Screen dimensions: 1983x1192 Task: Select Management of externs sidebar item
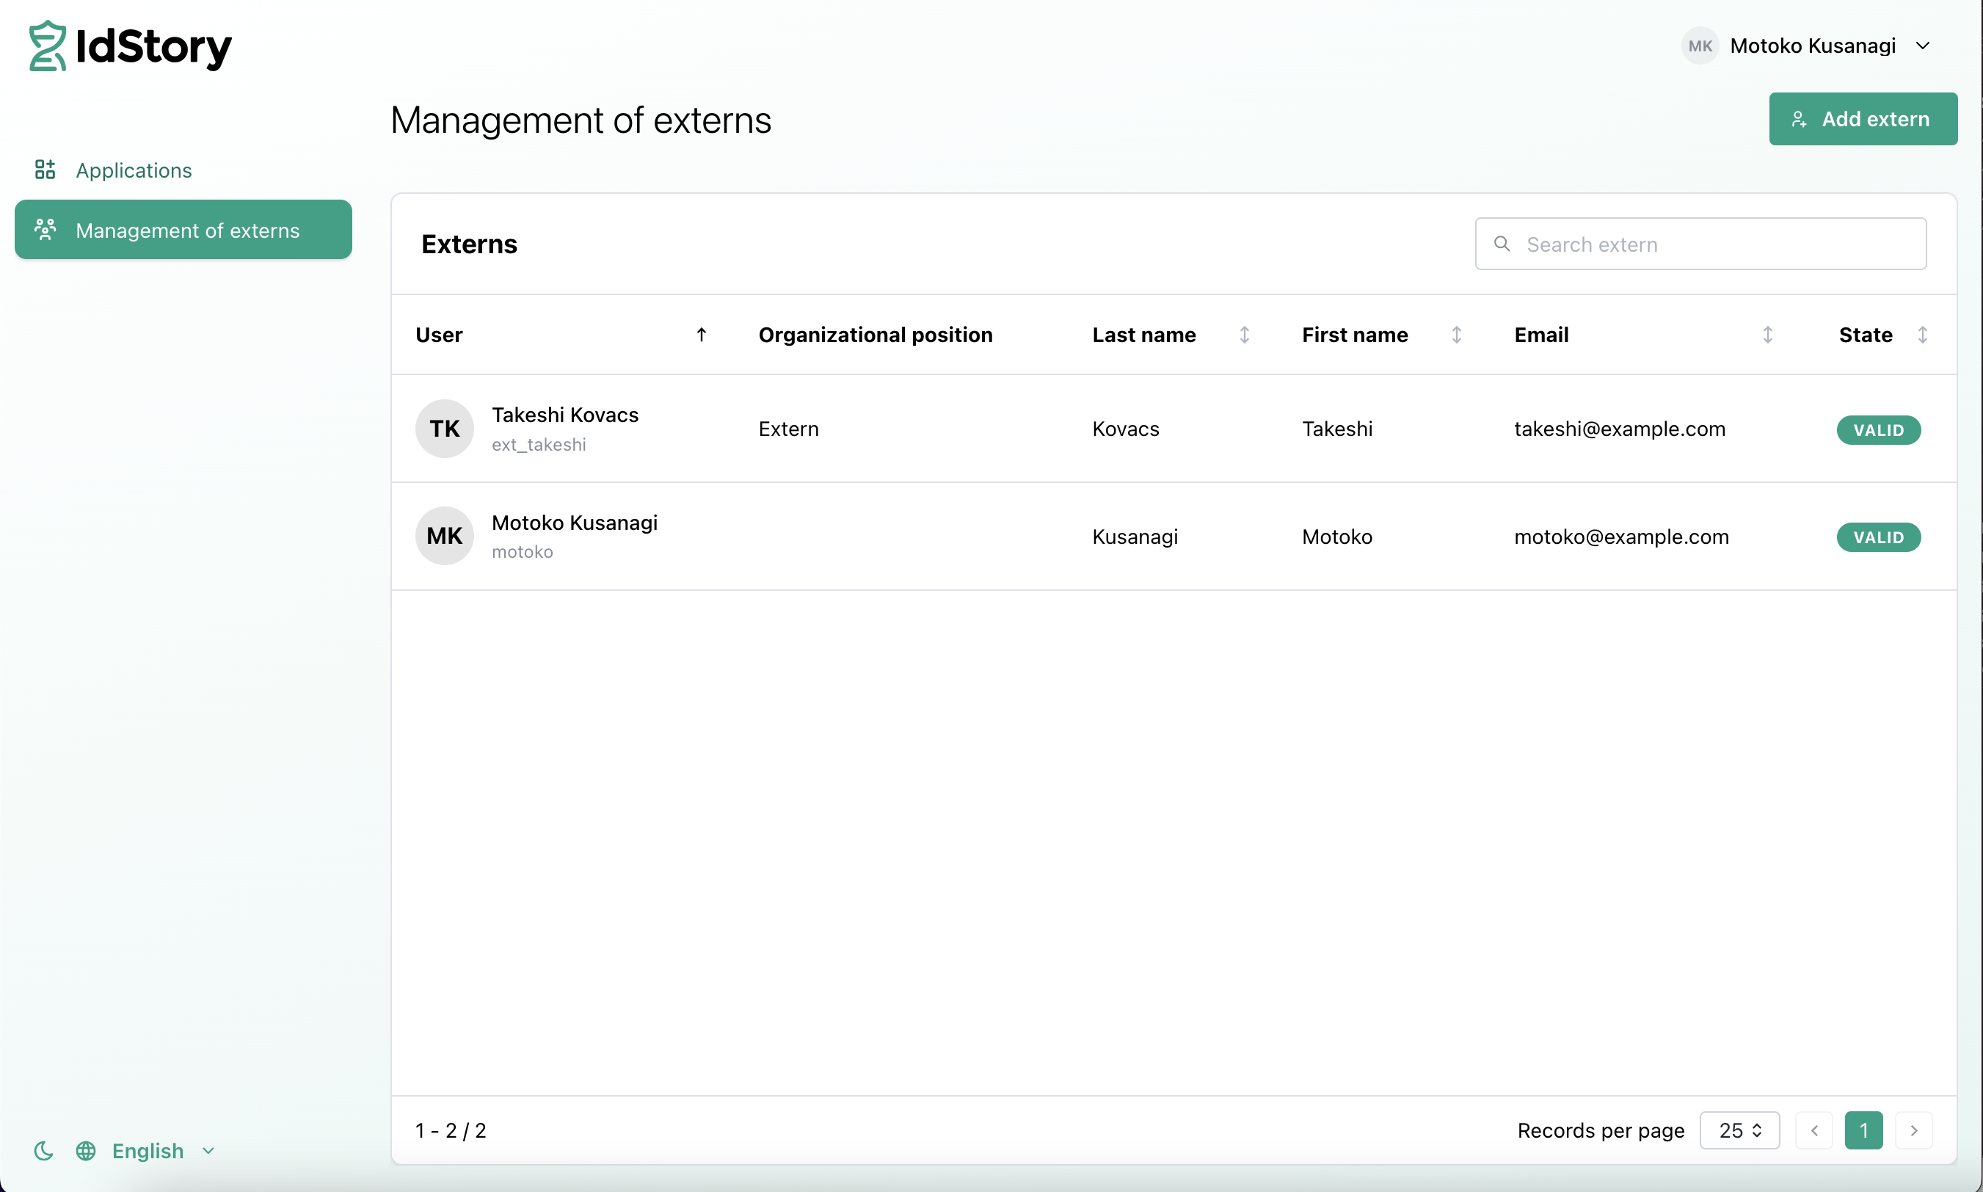(x=183, y=230)
